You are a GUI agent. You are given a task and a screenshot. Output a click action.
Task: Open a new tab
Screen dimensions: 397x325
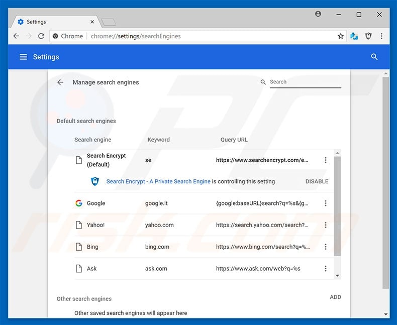coord(109,22)
